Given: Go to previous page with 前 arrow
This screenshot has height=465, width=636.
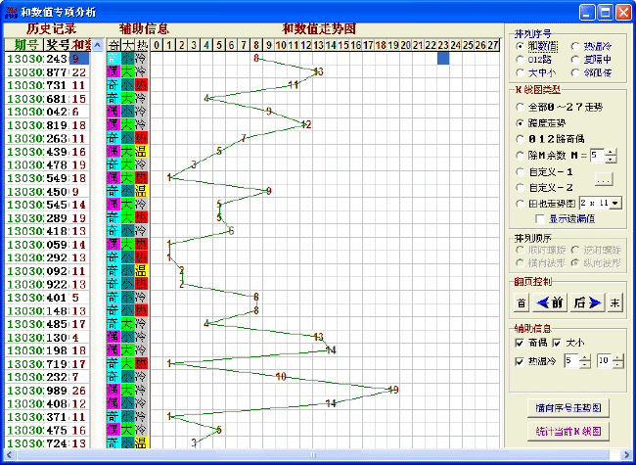Looking at the screenshot, I should pos(549,302).
